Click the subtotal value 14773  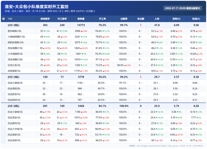click(81, 25)
